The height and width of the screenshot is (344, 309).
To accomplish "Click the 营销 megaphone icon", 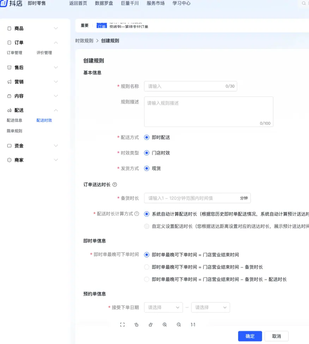I will coord(9,82).
